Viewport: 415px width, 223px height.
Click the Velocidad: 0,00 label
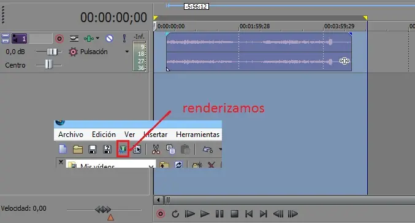pos(23,208)
